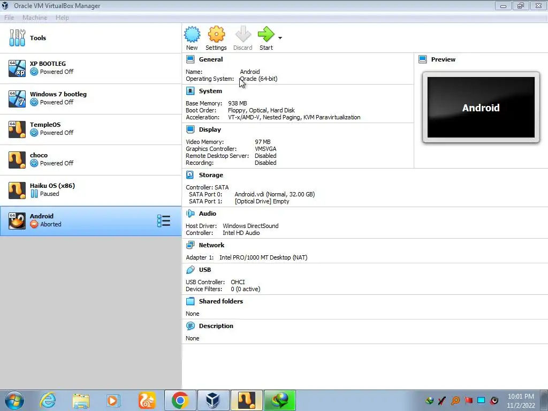Click the 'OHCI' USB controller value

pos(238,282)
